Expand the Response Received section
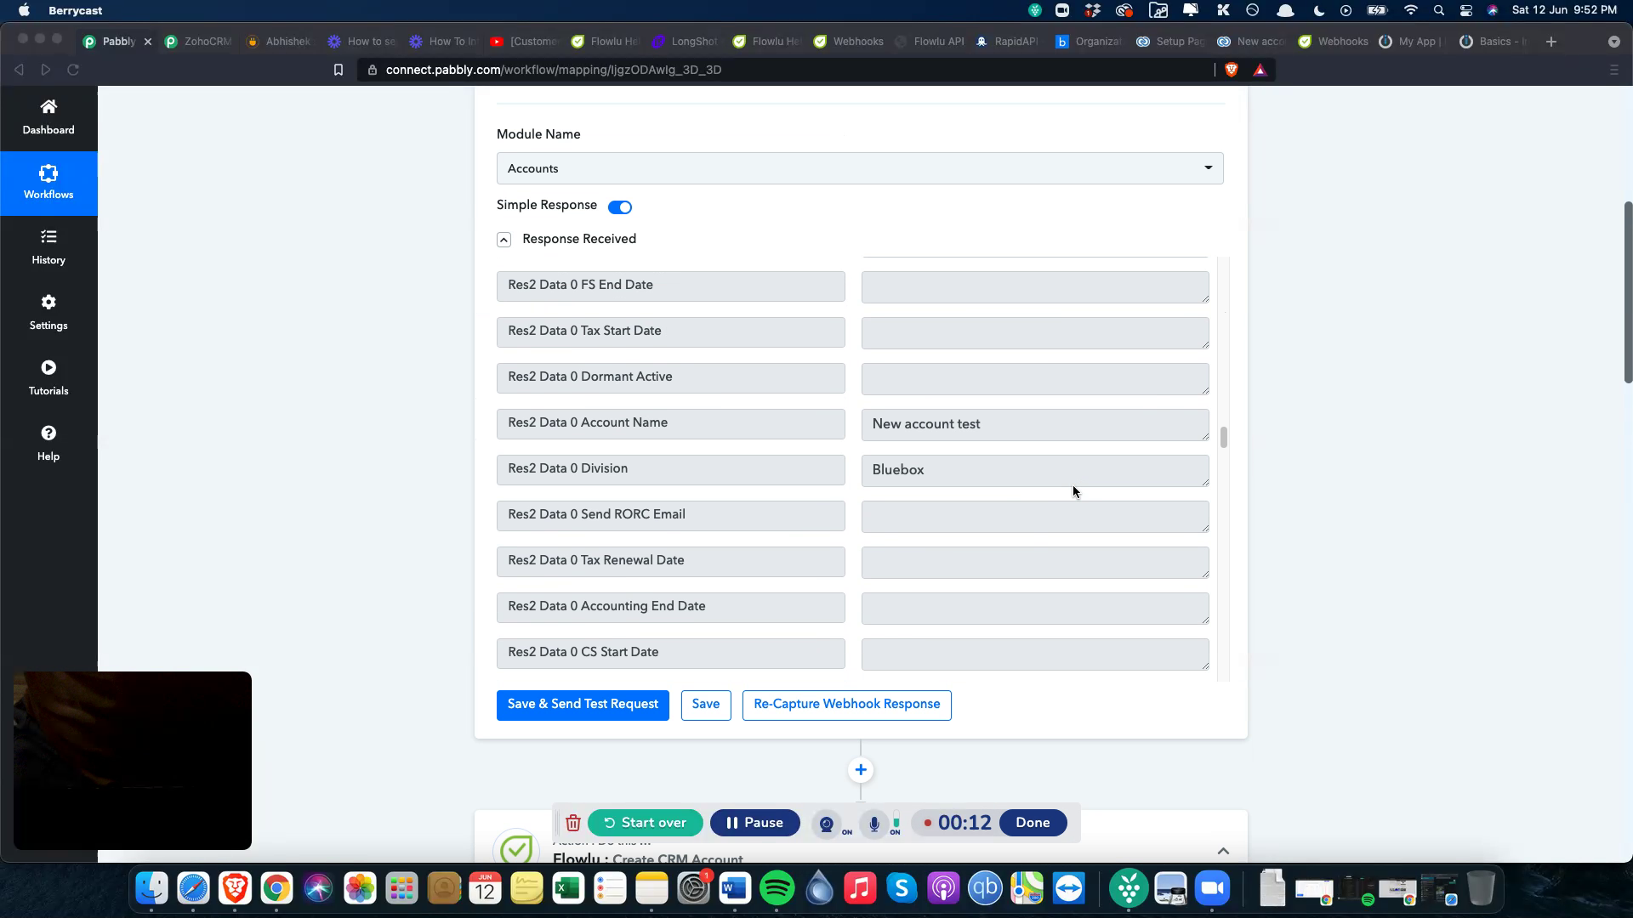 tap(504, 240)
